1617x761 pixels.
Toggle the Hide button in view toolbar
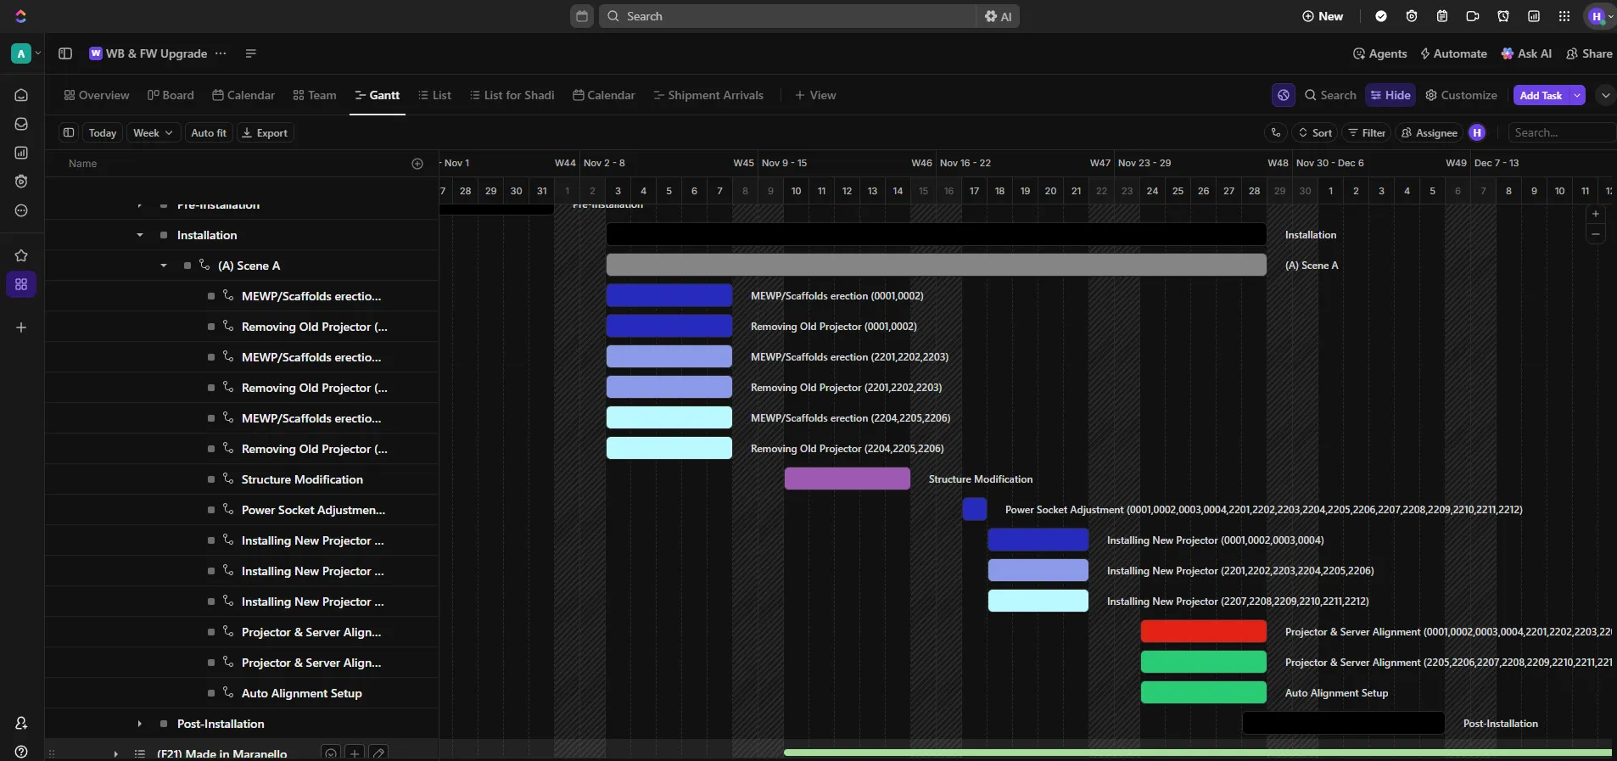1390,95
